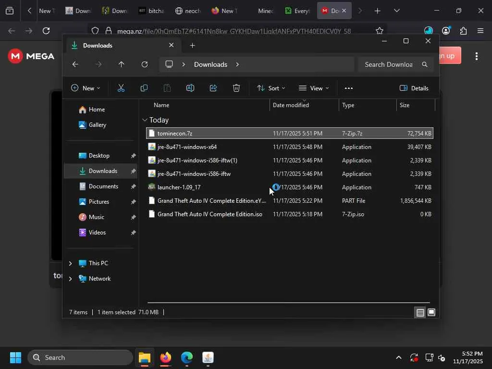
Task: Open Firefox from the taskbar
Action: tap(166, 357)
